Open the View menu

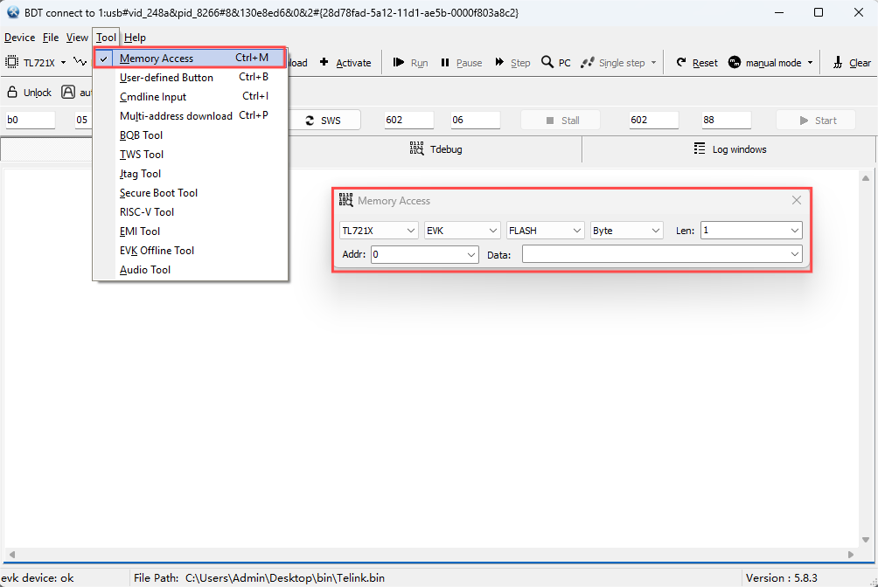pyautogui.click(x=77, y=38)
